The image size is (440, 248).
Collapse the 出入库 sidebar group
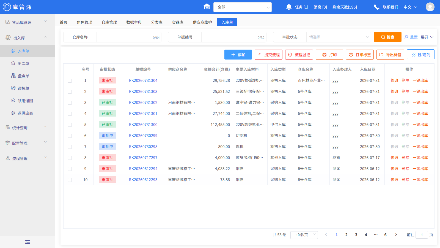coord(45,37)
